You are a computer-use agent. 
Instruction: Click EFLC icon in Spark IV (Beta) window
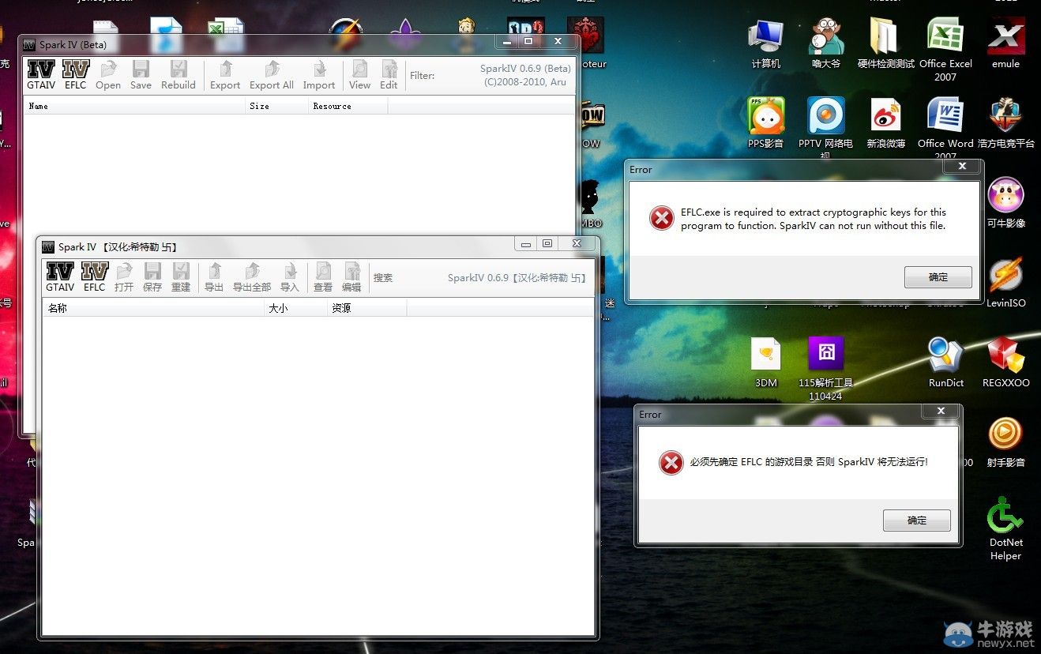click(76, 75)
